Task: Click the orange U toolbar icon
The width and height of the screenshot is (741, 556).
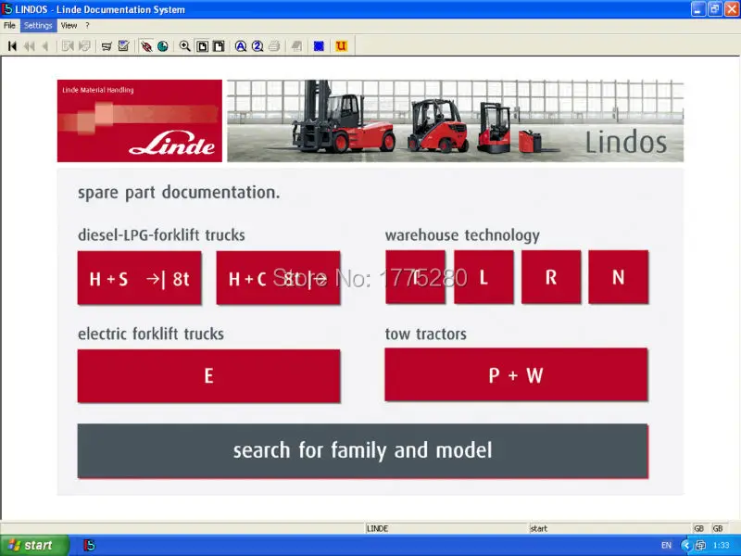Action: (x=342, y=45)
